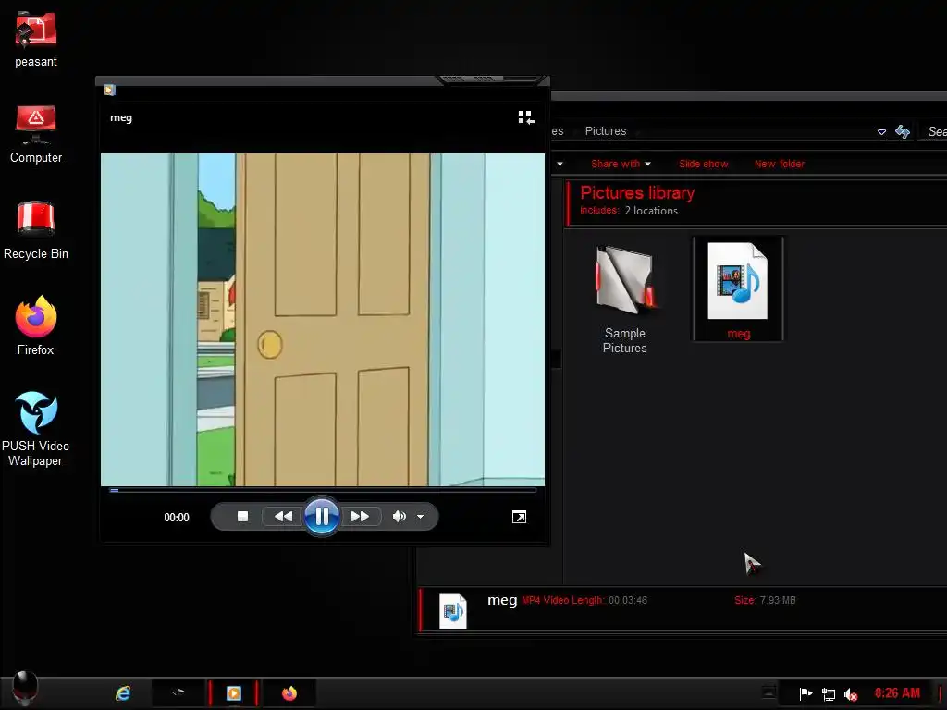Expand the address bar history dropdown
This screenshot has height=710, width=947.
[881, 131]
